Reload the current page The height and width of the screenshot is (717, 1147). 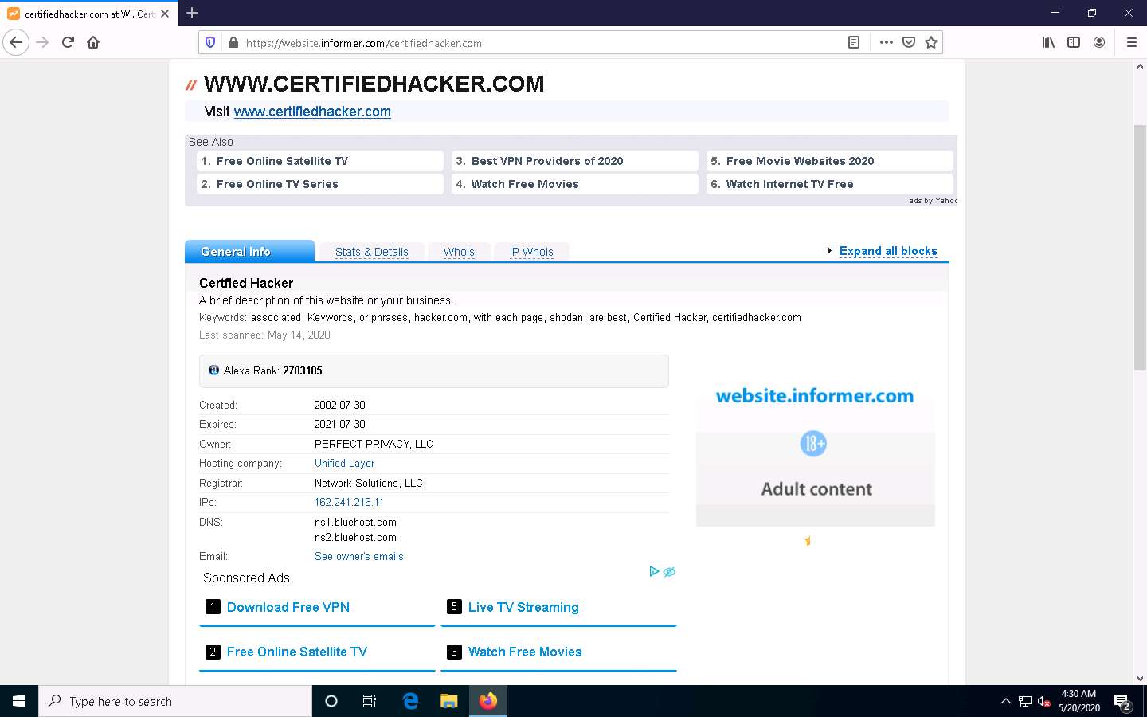tap(68, 42)
